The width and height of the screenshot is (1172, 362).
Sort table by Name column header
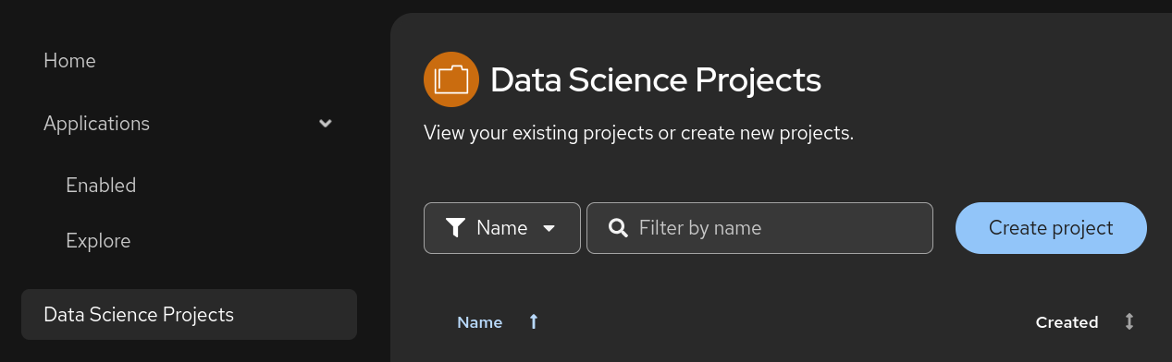click(479, 322)
